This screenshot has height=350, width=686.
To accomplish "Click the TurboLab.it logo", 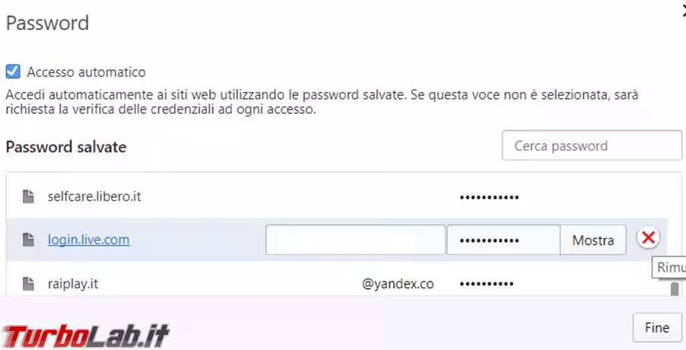I will (x=85, y=334).
